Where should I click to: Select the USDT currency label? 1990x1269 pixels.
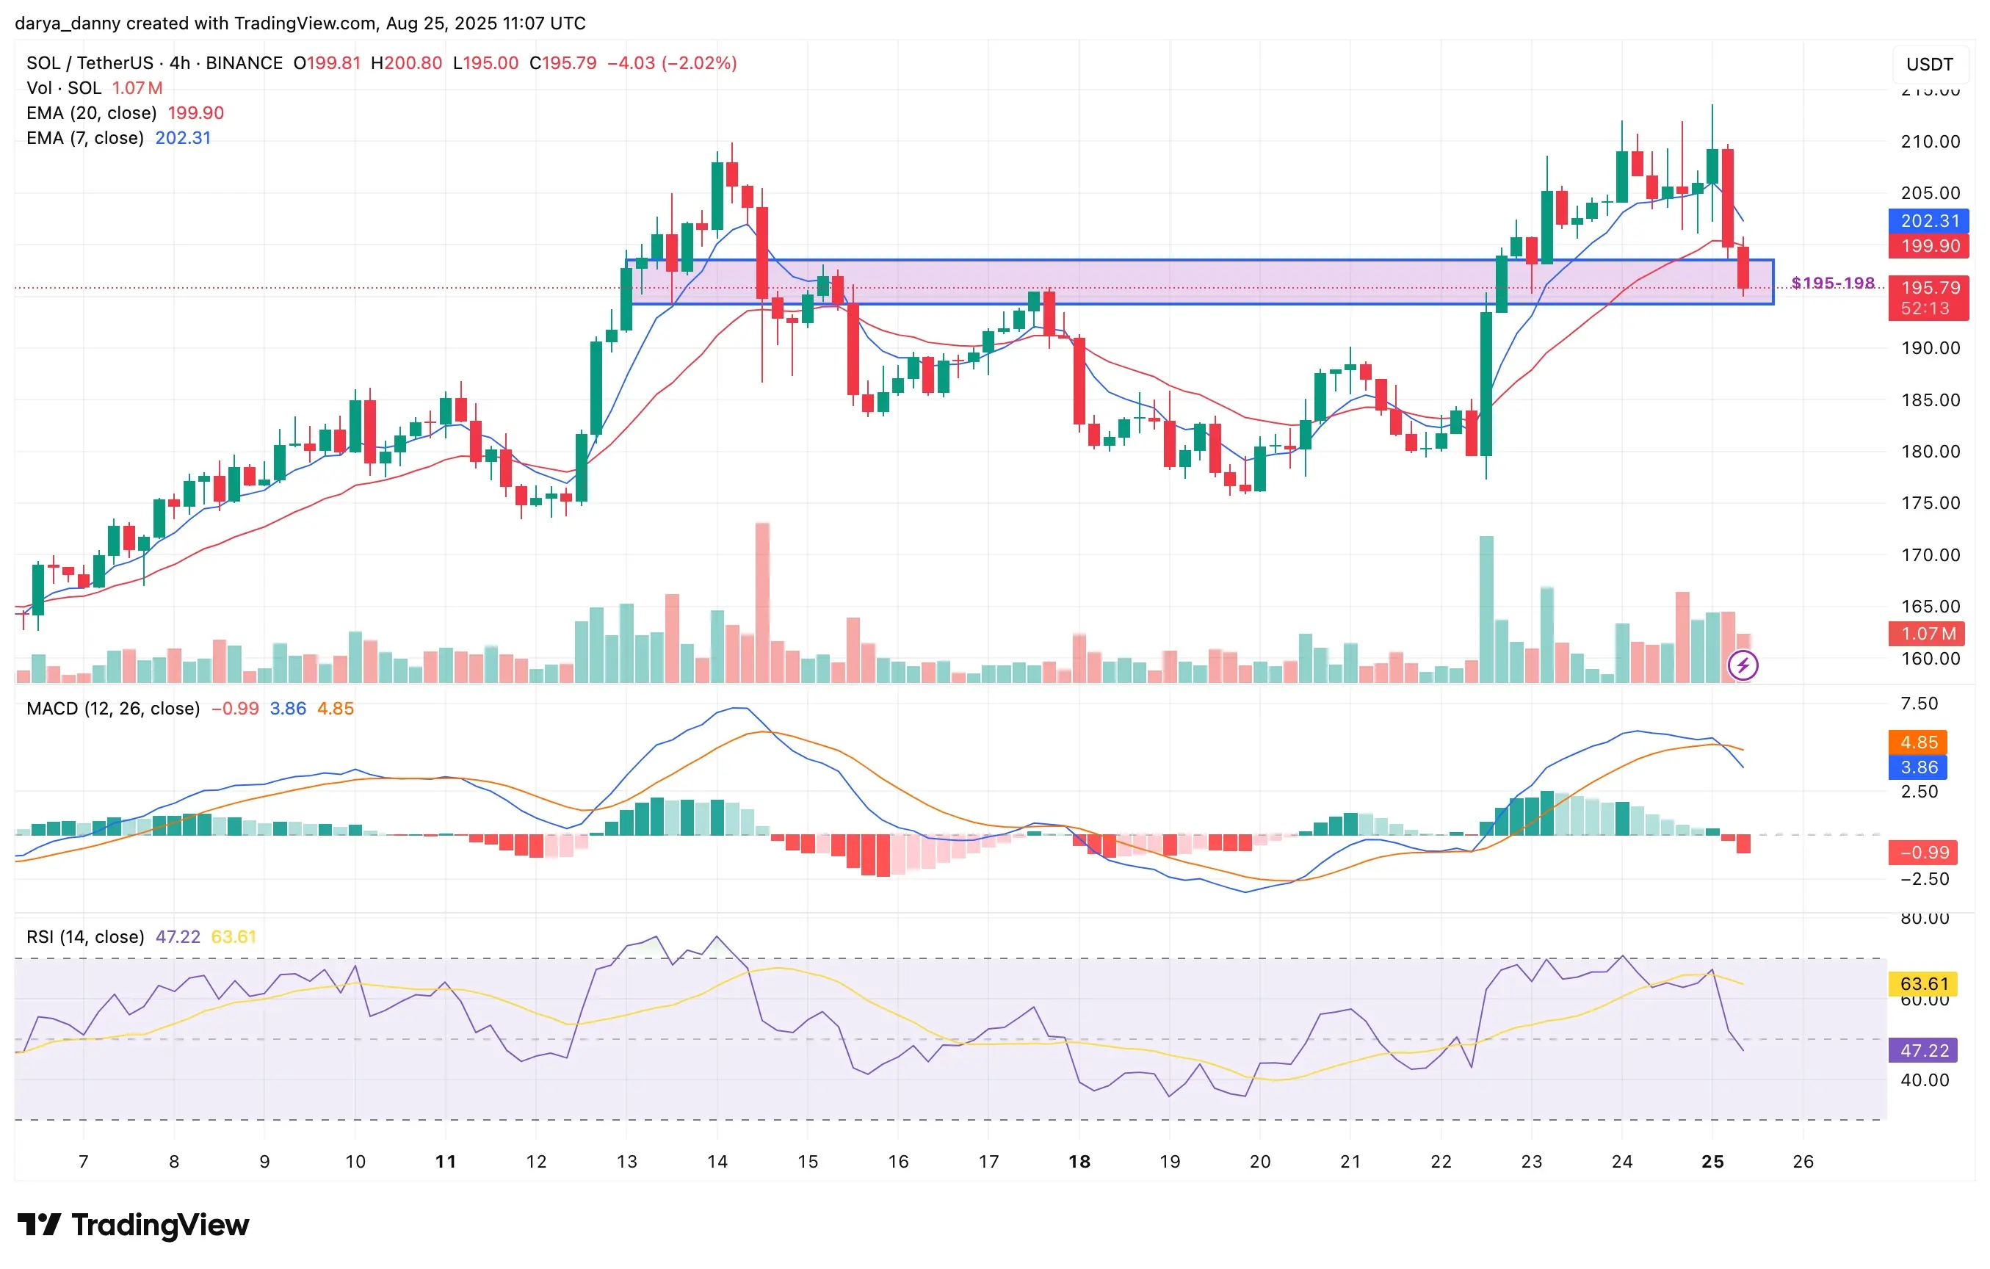pyautogui.click(x=1930, y=65)
